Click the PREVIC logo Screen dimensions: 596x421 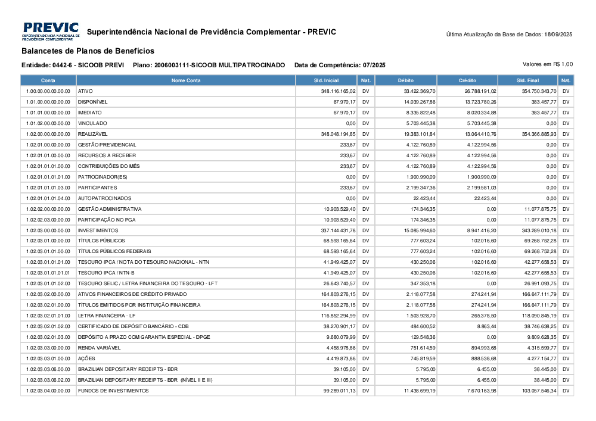point(51,31)
